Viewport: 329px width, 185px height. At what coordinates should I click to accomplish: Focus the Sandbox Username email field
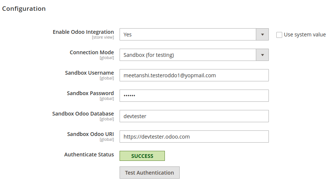[x=194, y=75]
